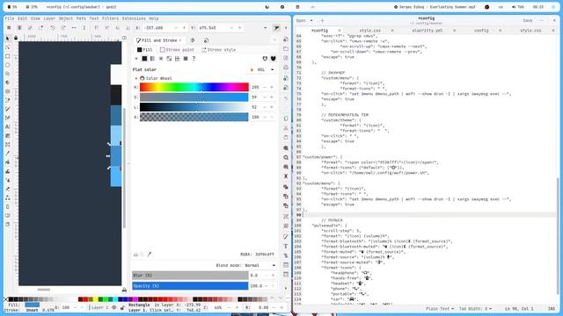Pick the yellow swatch in the palette
The image size is (563, 316).
(x=95, y=299)
